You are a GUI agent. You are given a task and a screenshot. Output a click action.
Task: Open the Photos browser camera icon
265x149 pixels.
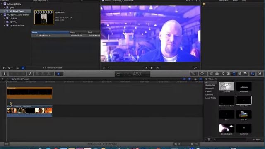(x=217, y=74)
